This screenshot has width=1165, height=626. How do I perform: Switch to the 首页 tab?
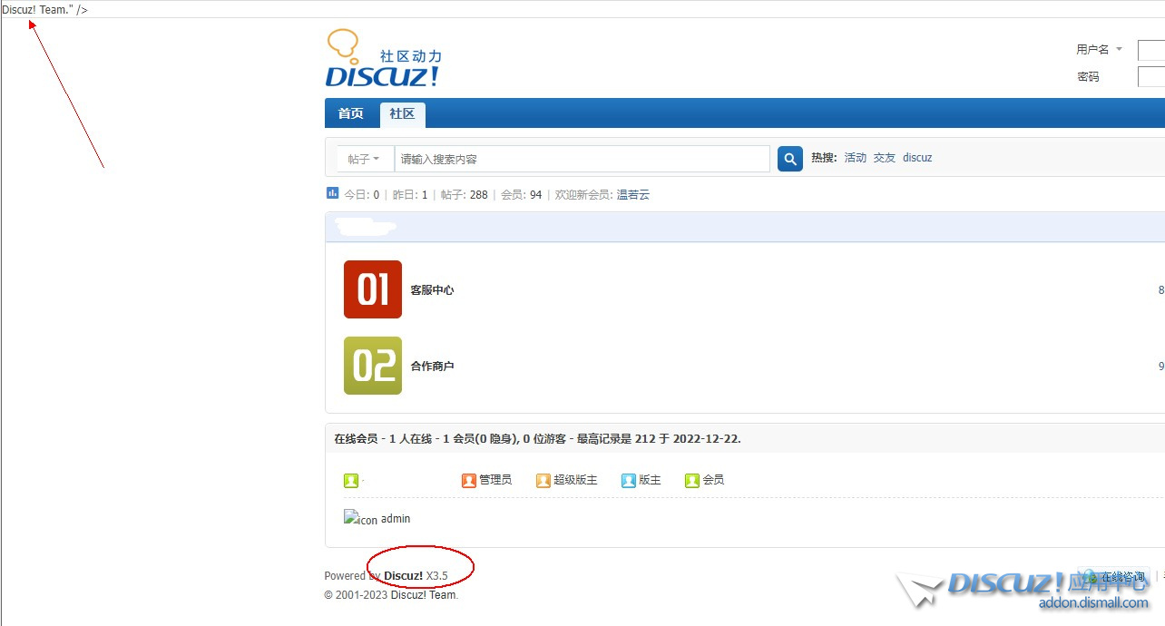(350, 113)
